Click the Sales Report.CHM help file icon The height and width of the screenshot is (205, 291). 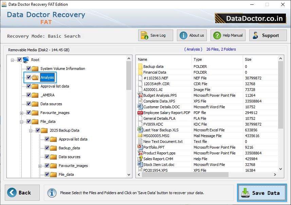pyautogui.click(x=140, y=159)
